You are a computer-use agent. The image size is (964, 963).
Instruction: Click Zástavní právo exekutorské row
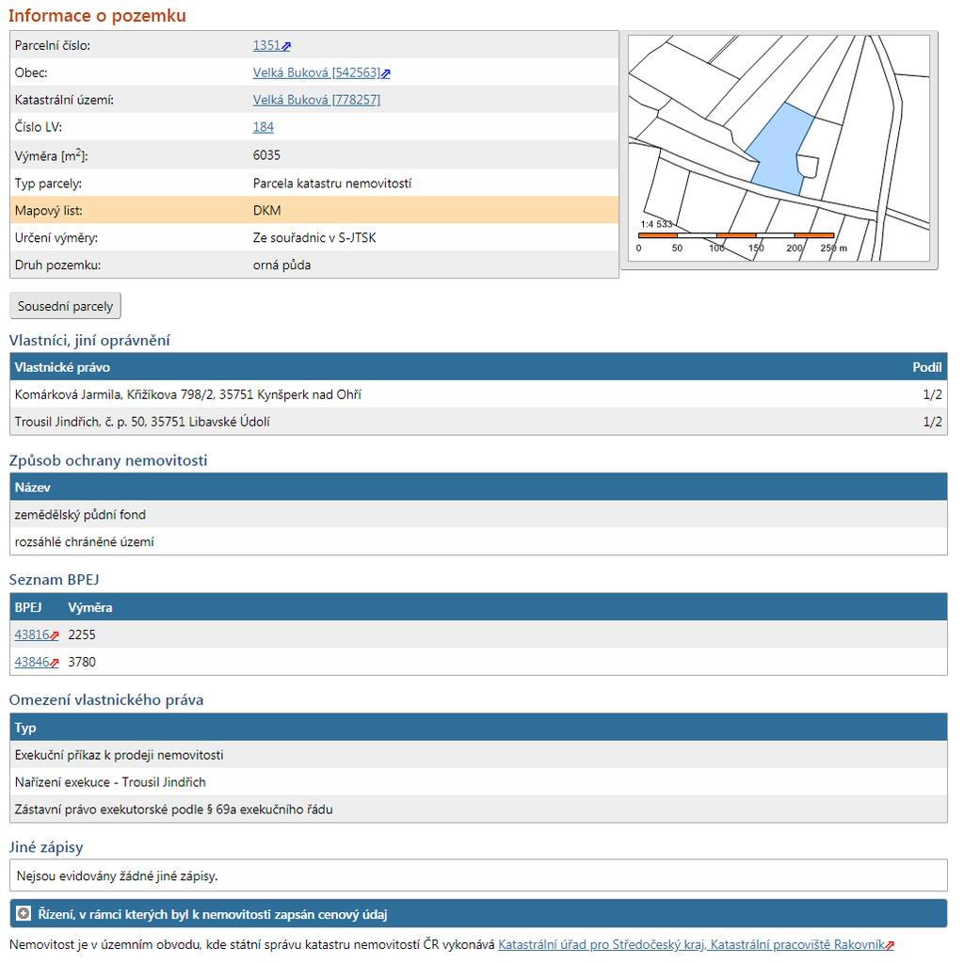coord(478,809)
